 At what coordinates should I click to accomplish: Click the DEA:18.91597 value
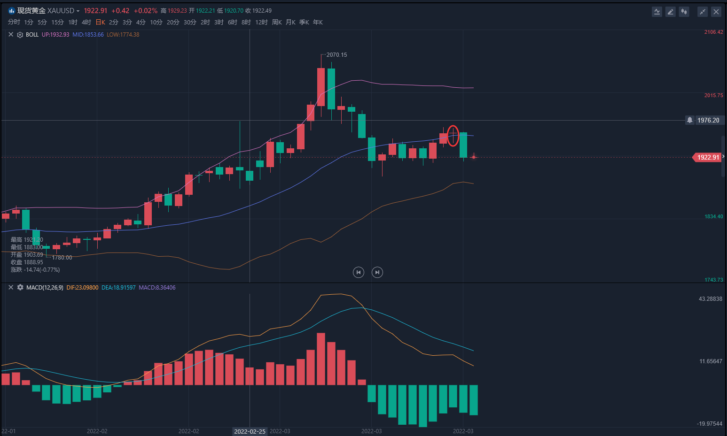point(118,287)
